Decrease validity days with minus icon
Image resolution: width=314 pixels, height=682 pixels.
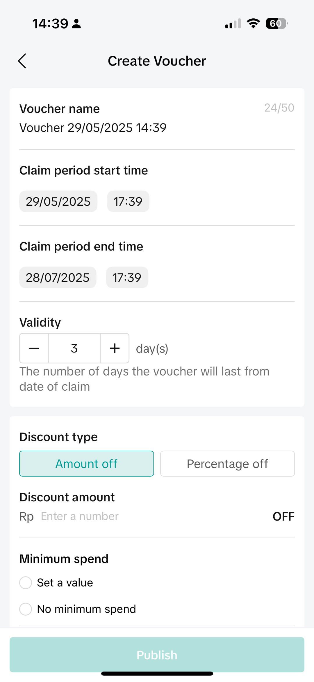(34, 348)
